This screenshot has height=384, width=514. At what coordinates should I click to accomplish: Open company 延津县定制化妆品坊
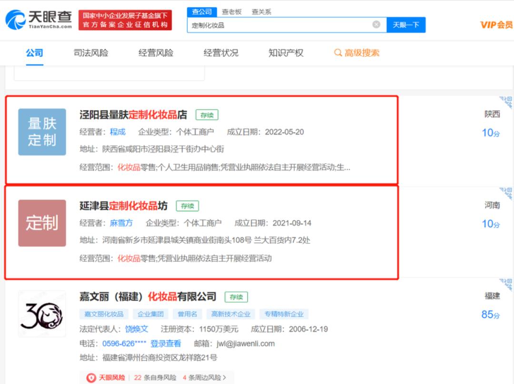click(123, 206)
